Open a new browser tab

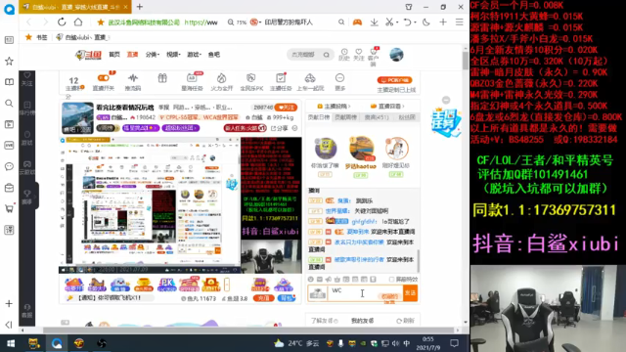tap(140, 7)
